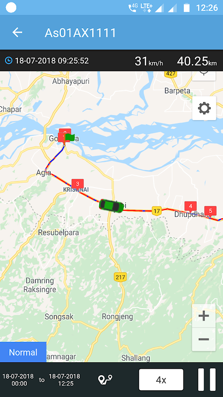Screen dimensions: 223x397
Task: Select stop marker 4 near Dhupdhara
Action: click(191, 207)
